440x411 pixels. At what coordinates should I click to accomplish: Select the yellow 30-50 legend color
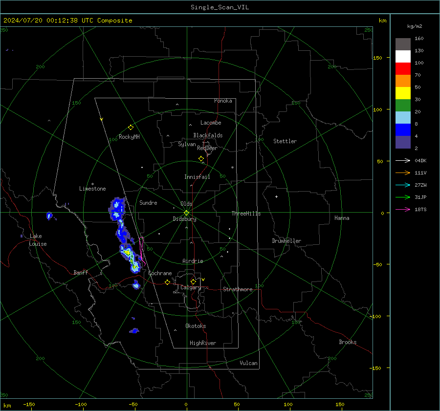coord(403,93)
